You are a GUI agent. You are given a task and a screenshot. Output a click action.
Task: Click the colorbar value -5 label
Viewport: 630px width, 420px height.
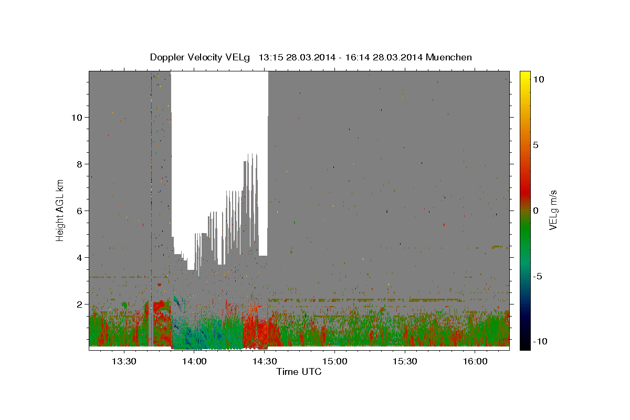(x=538, y=276)
